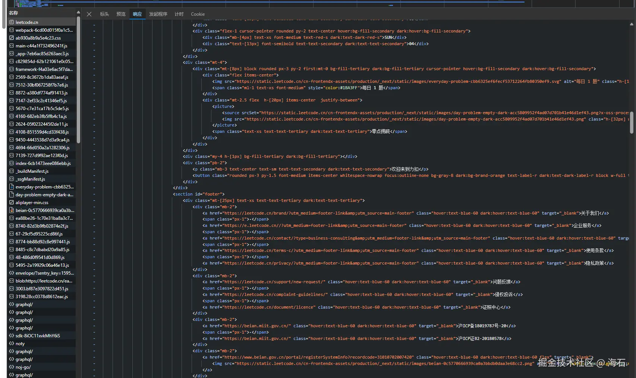Click the script icon beside 7147-2ef33c2c41346ef5.js
This screenshot has width=636, height=378.
(12, 101)
